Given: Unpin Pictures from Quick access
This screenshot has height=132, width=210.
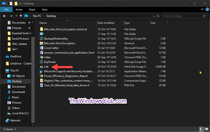Looking at the screenshot, I should tap(29, 28).
